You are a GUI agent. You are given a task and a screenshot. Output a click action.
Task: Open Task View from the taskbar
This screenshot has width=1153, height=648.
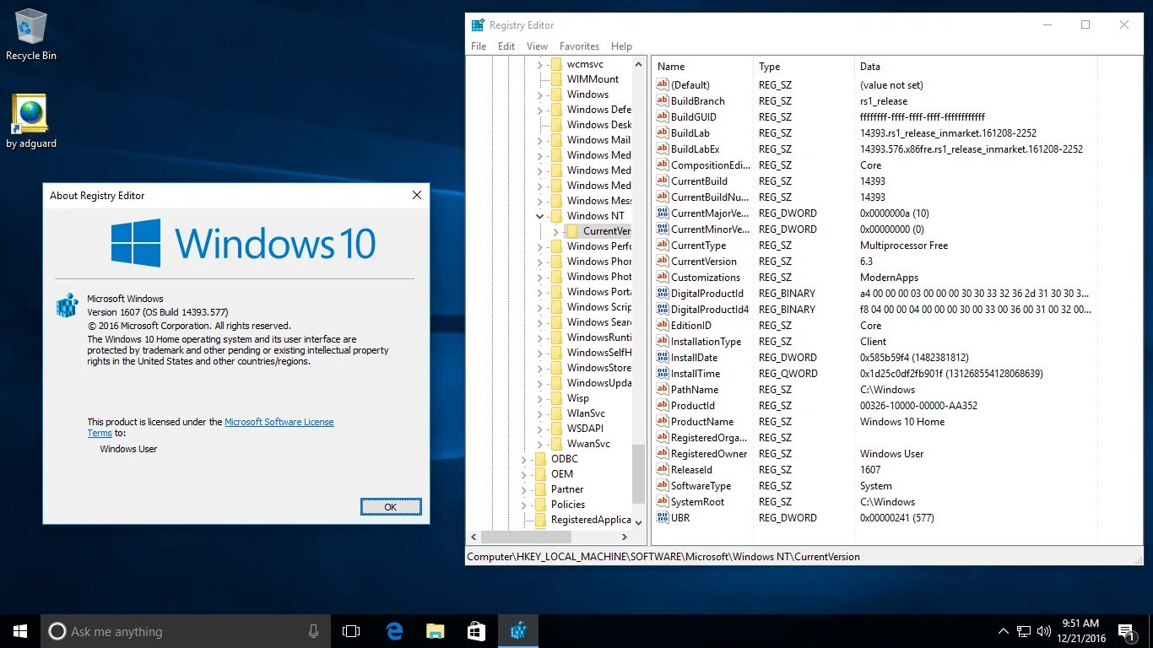click(351, 631)
